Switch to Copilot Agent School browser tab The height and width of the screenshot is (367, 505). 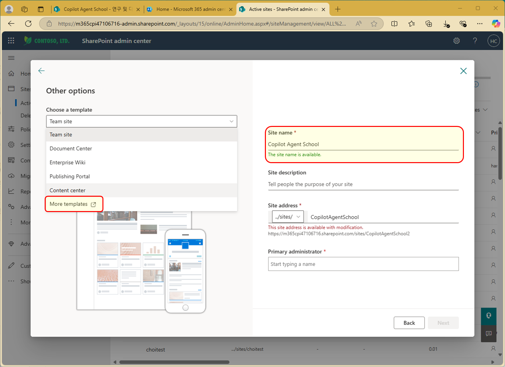pos(97,9)
